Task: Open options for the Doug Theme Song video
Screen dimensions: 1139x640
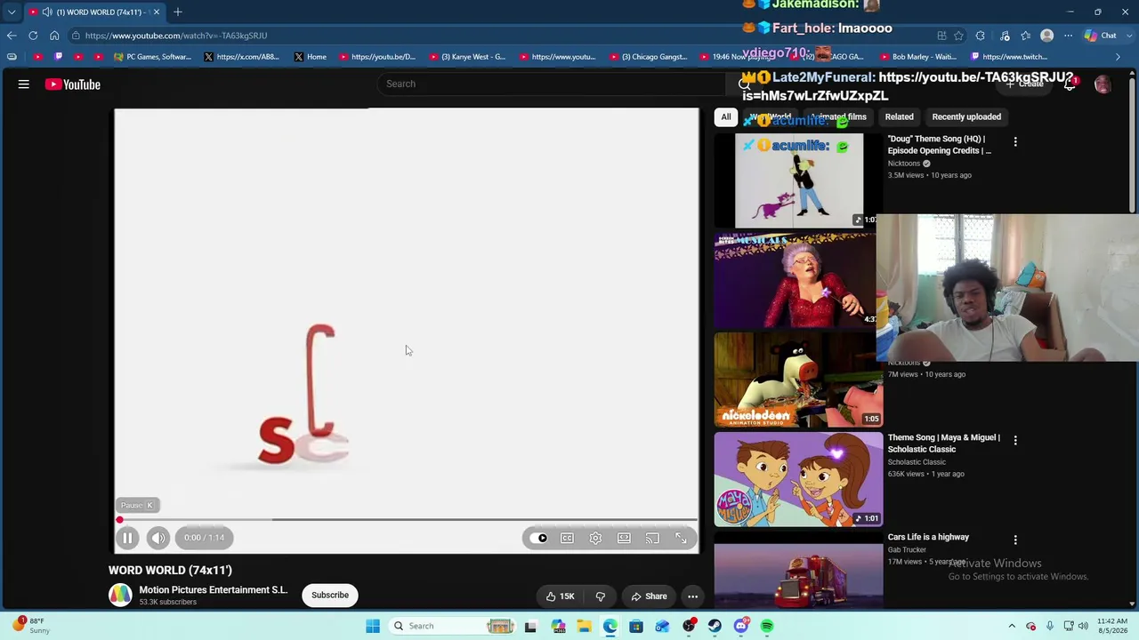Action: click(1015, 141)
